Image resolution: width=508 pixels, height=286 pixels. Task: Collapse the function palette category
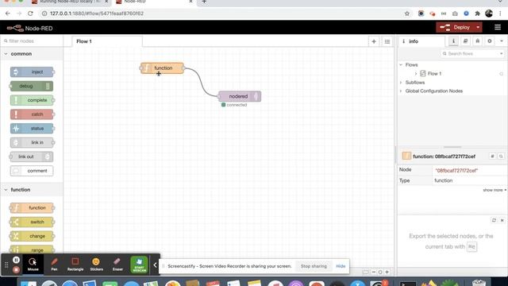[32, 190]
